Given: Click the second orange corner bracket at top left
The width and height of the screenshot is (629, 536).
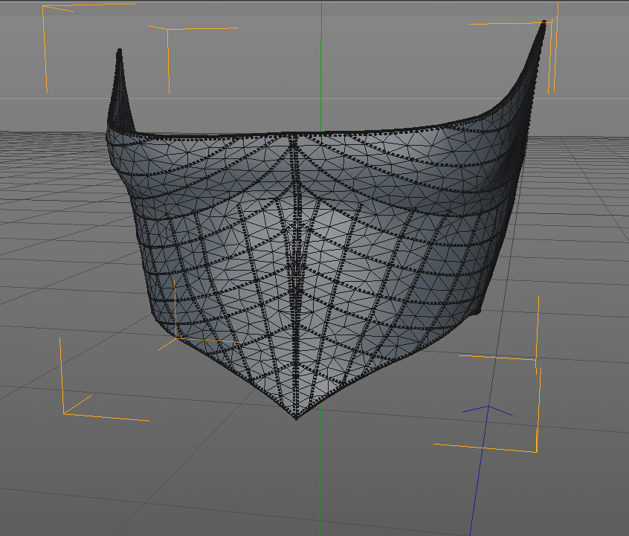Looking at the screenshot, I should [167, 30].
